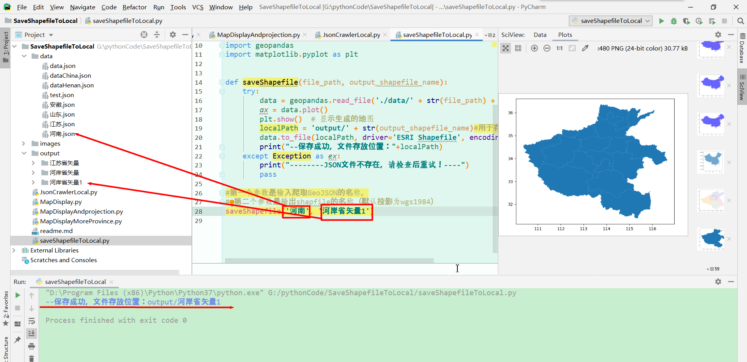The image size is (747, 362).
Task: Toggle fit-to-view mode in SciView
Action: click(x=572, y=48)
